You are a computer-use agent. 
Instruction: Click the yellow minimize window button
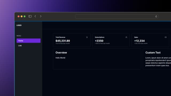[22, 16]
